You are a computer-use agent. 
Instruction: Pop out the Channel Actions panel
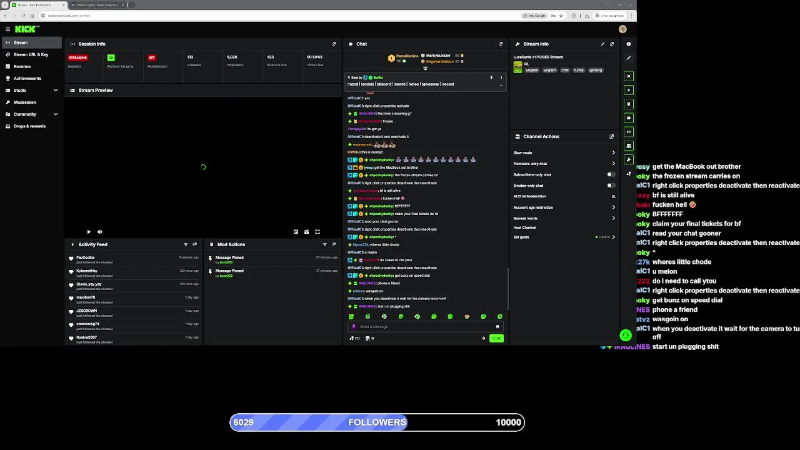point(612,136)
